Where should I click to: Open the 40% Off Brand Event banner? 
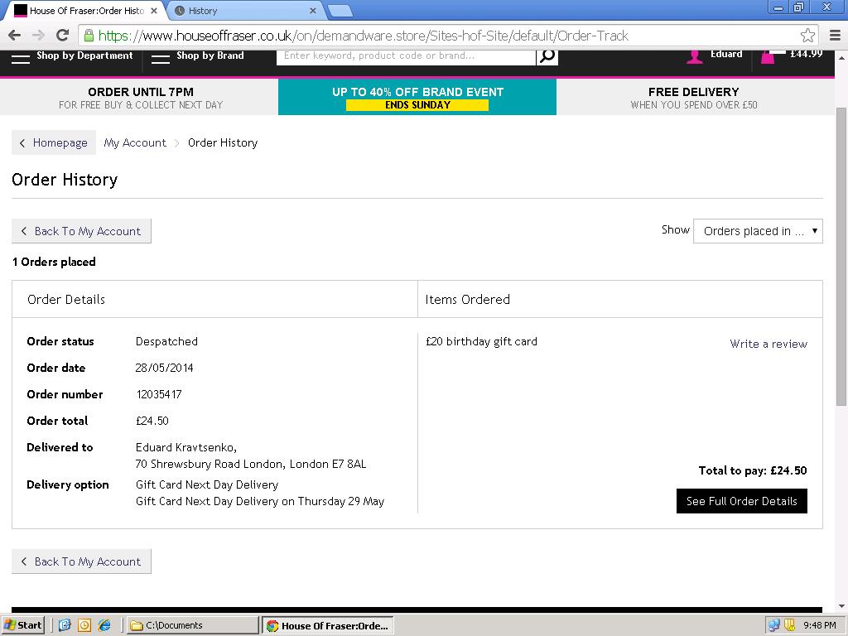point(417,98)
